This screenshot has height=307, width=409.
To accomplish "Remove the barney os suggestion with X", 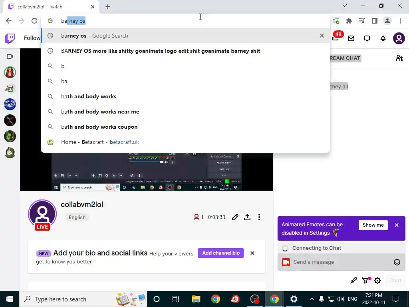I will click(322, 36).
